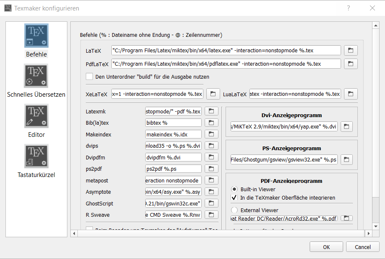Click the Bib(la)tex command input field
Image resolution: width=385 pixels, height=259 pixels.
click(173, 123)
